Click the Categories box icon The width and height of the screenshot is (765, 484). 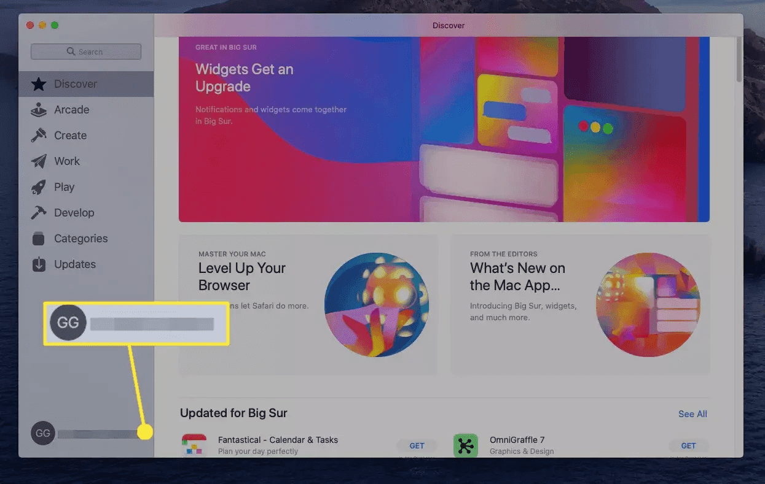coord(39,239)
